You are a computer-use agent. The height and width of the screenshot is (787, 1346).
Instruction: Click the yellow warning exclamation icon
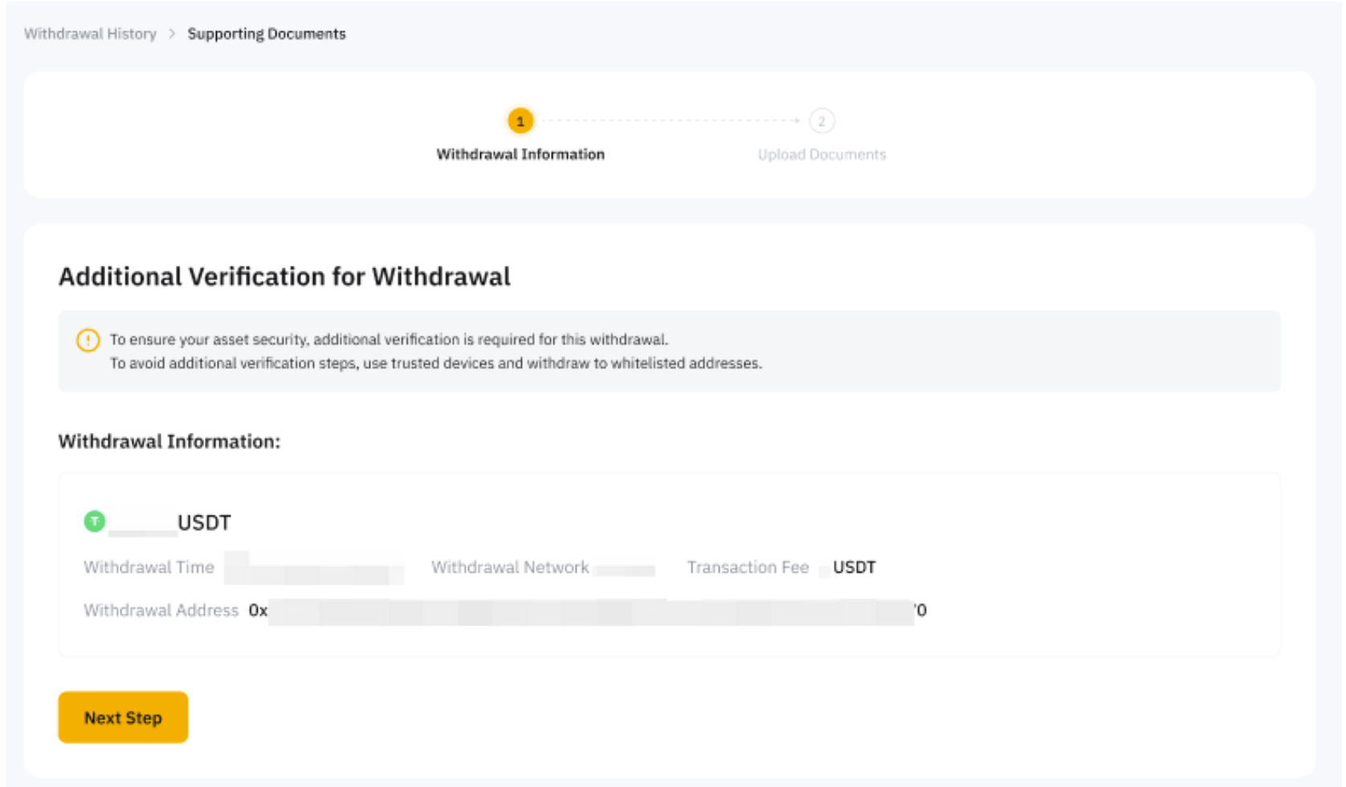point(88,340)
